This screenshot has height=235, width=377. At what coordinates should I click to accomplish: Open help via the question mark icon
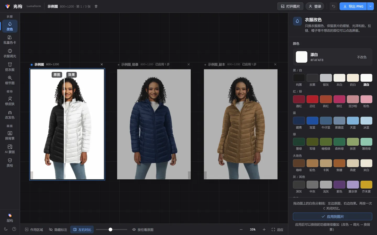[x=14, y=229]
